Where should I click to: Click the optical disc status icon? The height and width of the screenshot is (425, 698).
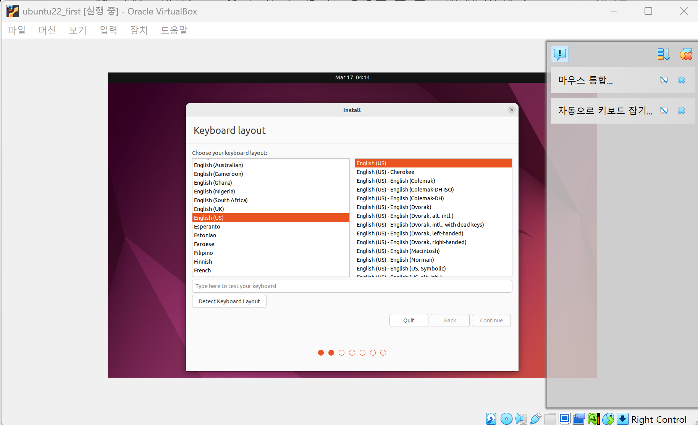506,419
